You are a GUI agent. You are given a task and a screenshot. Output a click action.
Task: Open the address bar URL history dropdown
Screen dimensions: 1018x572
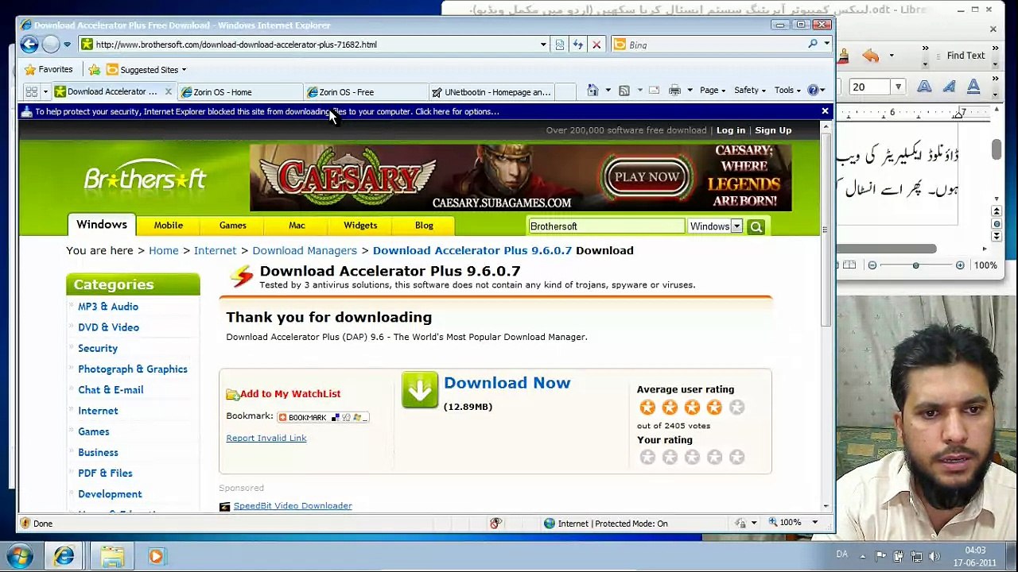(543, 44)
